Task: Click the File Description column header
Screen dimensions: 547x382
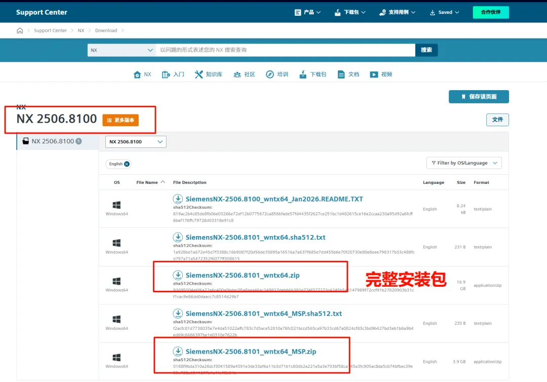Action: [189, 182]
